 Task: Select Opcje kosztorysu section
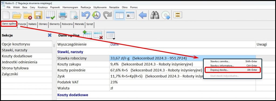pyautogui.click(x=26, y=44)
